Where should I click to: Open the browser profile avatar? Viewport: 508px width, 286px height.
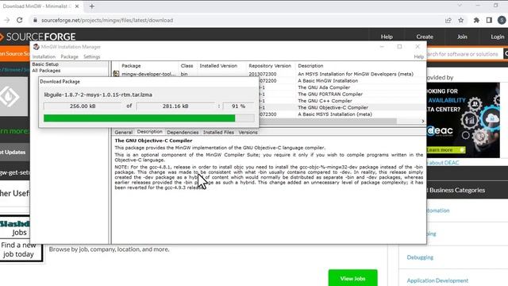[x=502, y=20]
